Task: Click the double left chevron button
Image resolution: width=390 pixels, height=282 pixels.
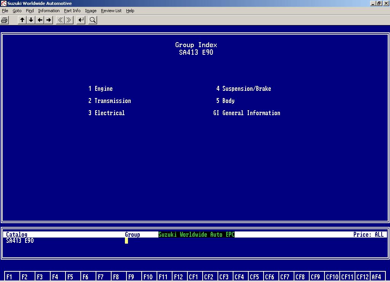Action: point(60,20)
